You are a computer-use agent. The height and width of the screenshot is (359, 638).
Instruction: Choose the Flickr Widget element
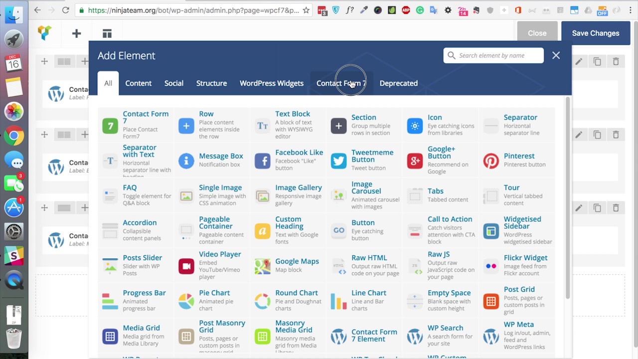[517, 266]
